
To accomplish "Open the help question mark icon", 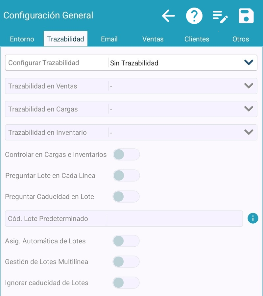I will [x=194, y=16].
